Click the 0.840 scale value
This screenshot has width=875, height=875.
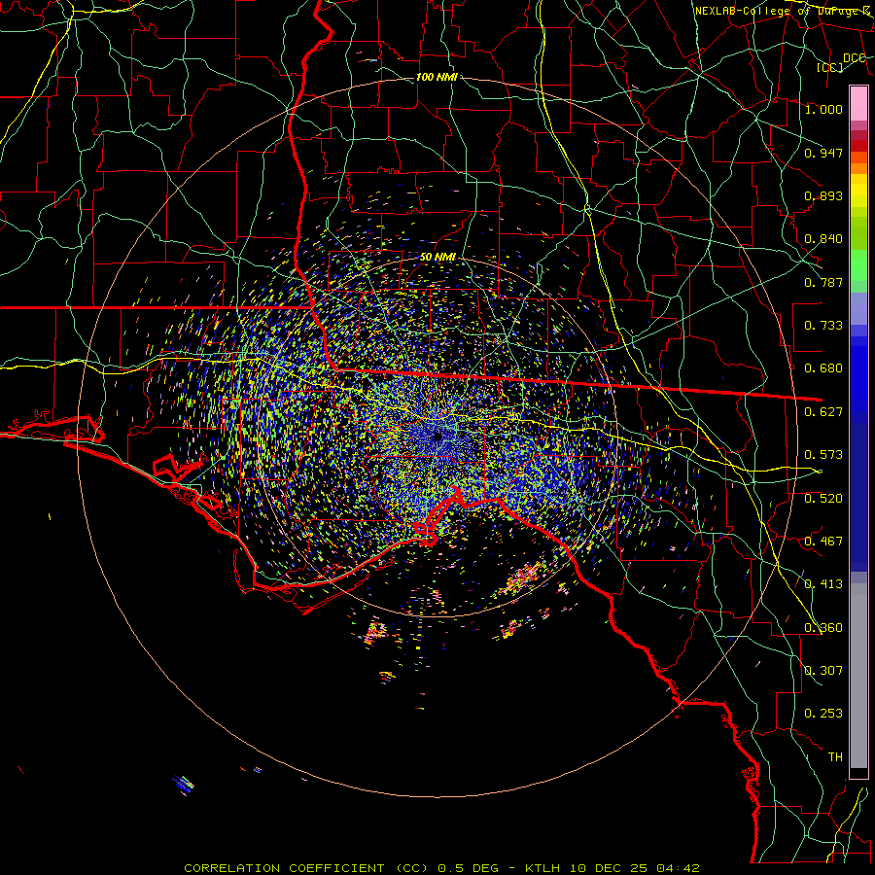(x=823, y=239)
